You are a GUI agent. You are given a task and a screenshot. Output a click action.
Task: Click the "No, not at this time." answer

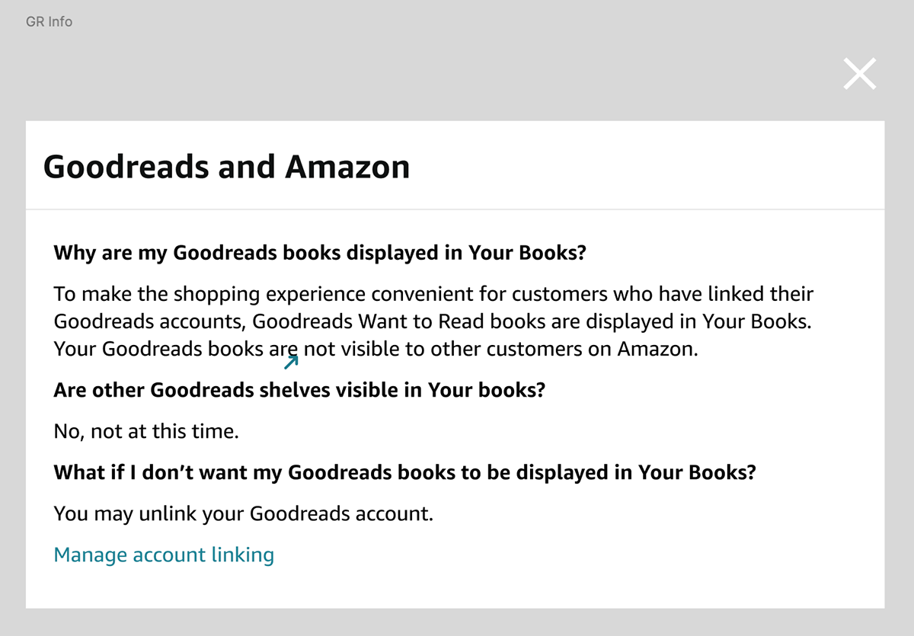pos(146,432)
